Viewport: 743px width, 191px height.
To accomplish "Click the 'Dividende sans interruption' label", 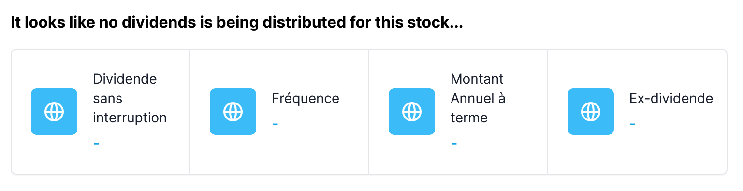I will (x=130, y=98).
